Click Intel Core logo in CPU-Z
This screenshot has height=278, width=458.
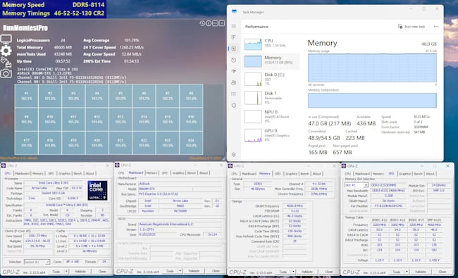click(97, 190)
